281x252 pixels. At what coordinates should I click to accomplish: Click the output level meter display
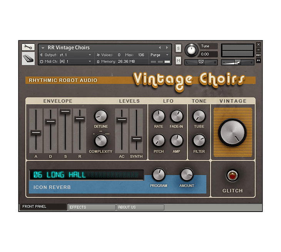click(x=238, y=50)
